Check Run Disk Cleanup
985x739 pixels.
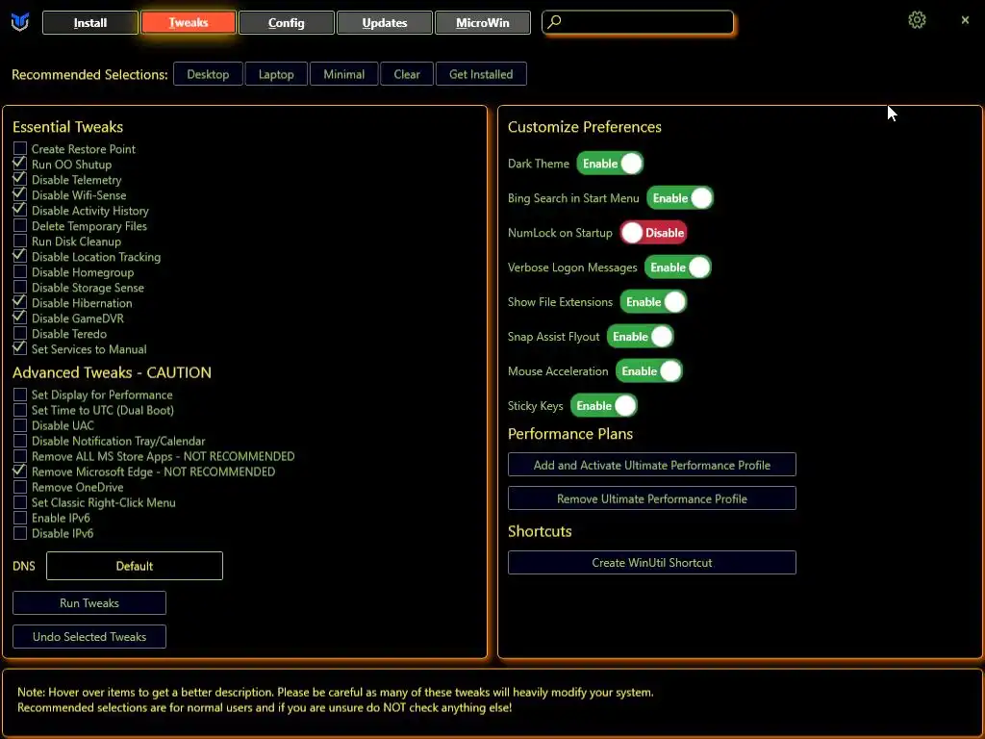(20, 242)
